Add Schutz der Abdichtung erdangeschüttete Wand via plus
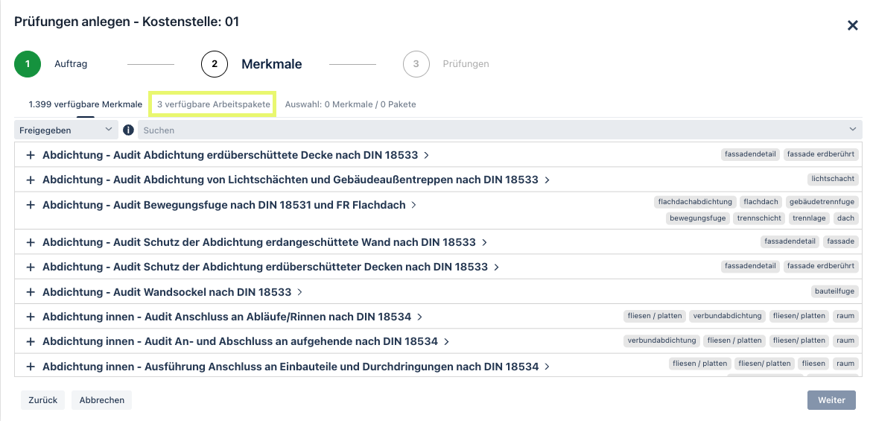The width and height of the screenshot is (873, 421). (x=31, y=242)
